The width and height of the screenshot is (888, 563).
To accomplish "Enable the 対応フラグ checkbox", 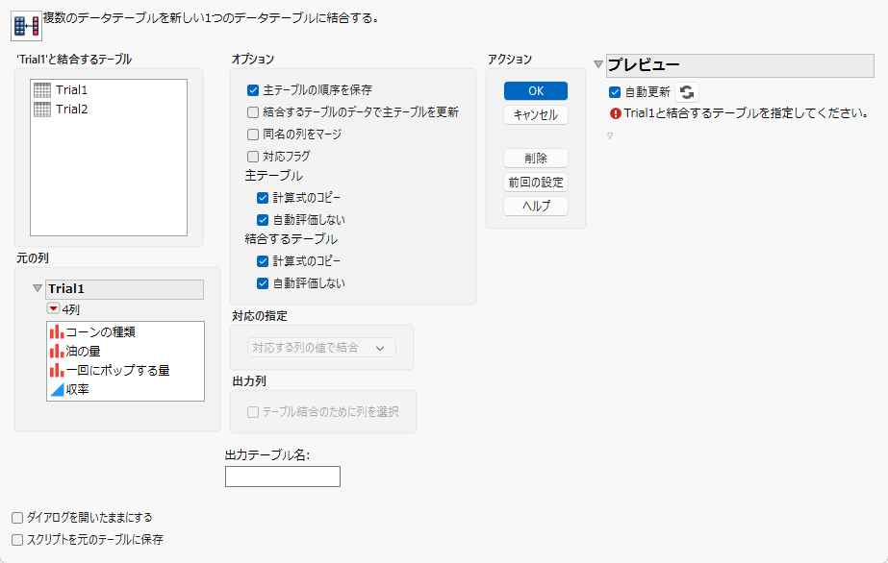I will click(x=253, y=157).
